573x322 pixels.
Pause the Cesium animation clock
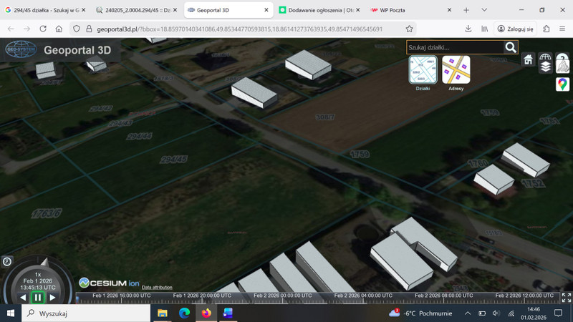[37, 297]
